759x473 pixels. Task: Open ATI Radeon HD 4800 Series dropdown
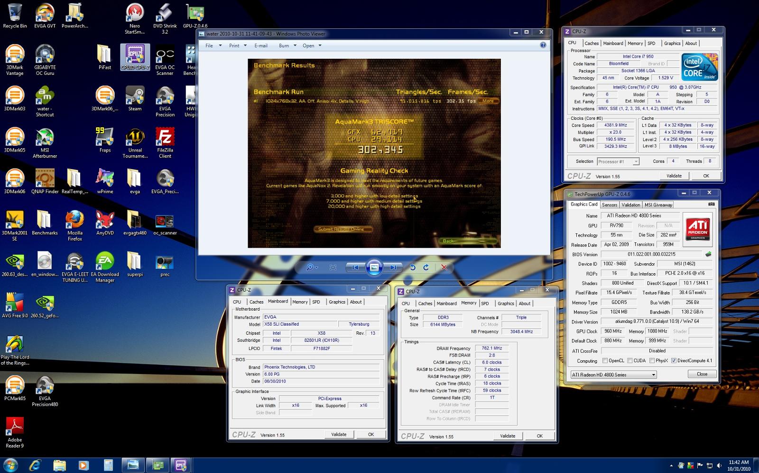pos(613,375)
